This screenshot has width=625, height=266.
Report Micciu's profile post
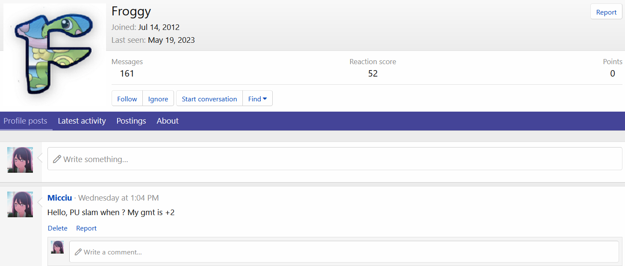(86, 228)
